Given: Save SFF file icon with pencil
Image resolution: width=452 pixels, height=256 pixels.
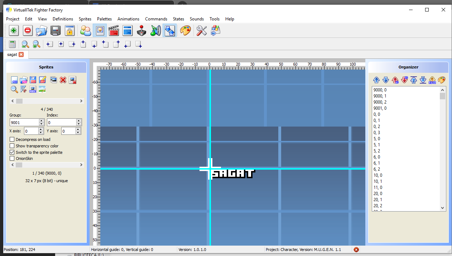Looking at the screenshot, I should [43, 80].
